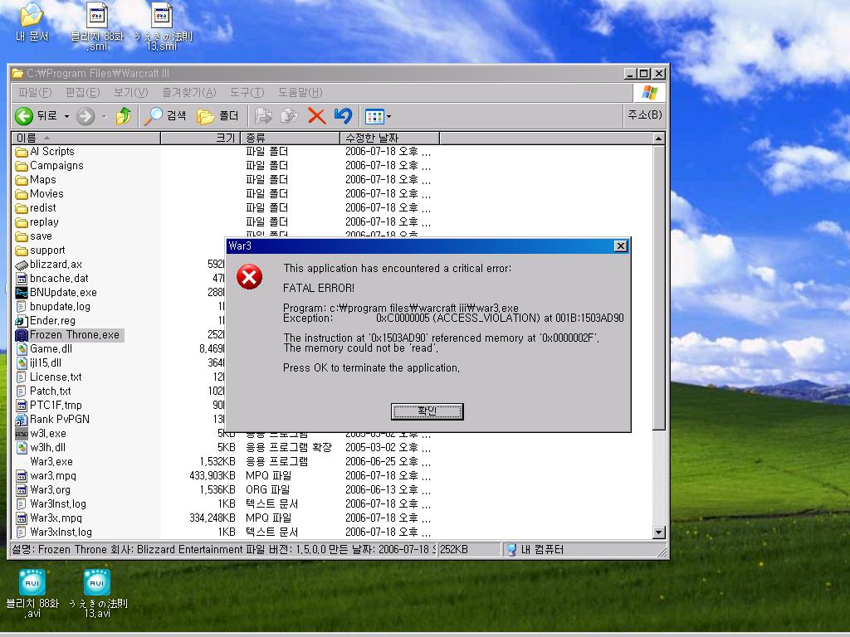Select the License.txt file

pos(49,377)
